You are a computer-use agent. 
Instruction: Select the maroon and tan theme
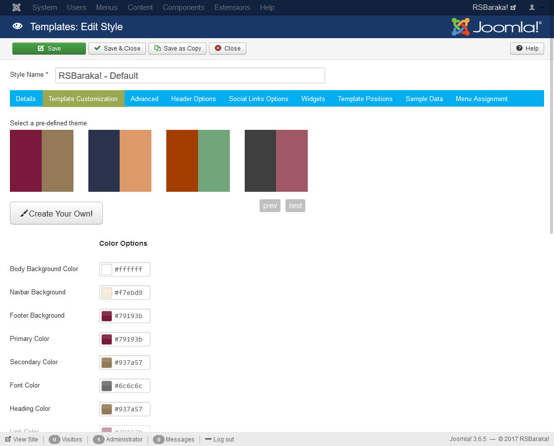[x=42, y=161]
